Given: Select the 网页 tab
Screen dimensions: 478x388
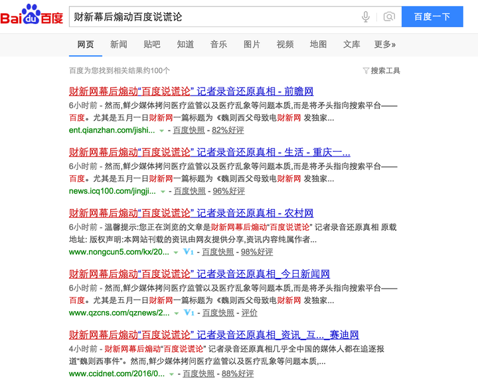Looking at the screenshot, I should pos(86,44).
